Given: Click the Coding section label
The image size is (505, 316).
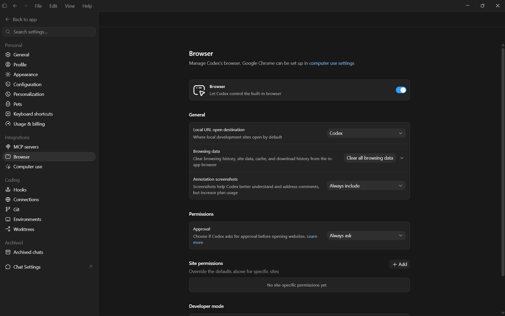Looking at the screenshot, I should [12, 180].
